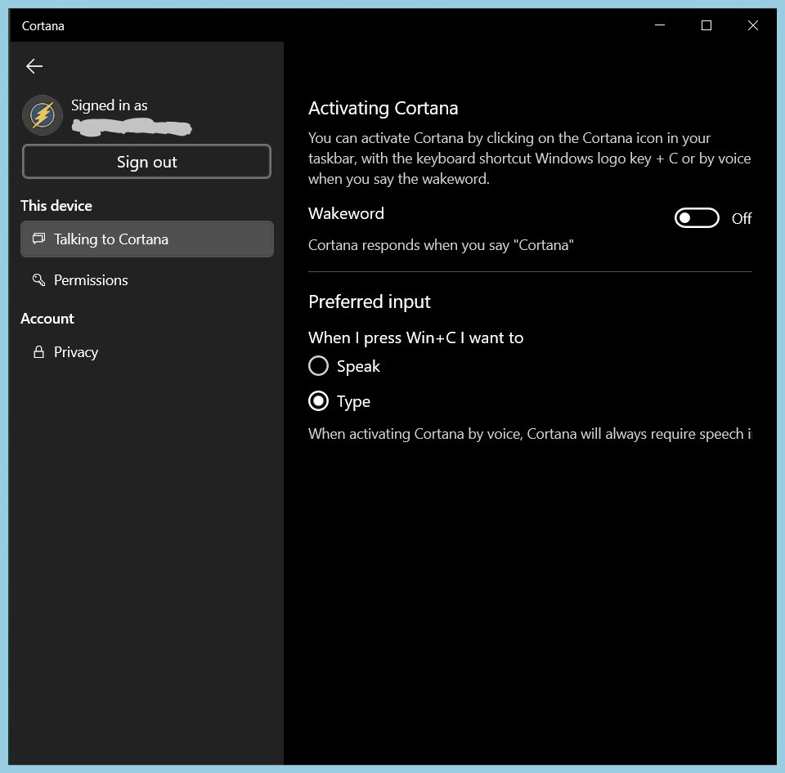
Task: Click the key icon beside Permissions
Action: tap(38, 279)
